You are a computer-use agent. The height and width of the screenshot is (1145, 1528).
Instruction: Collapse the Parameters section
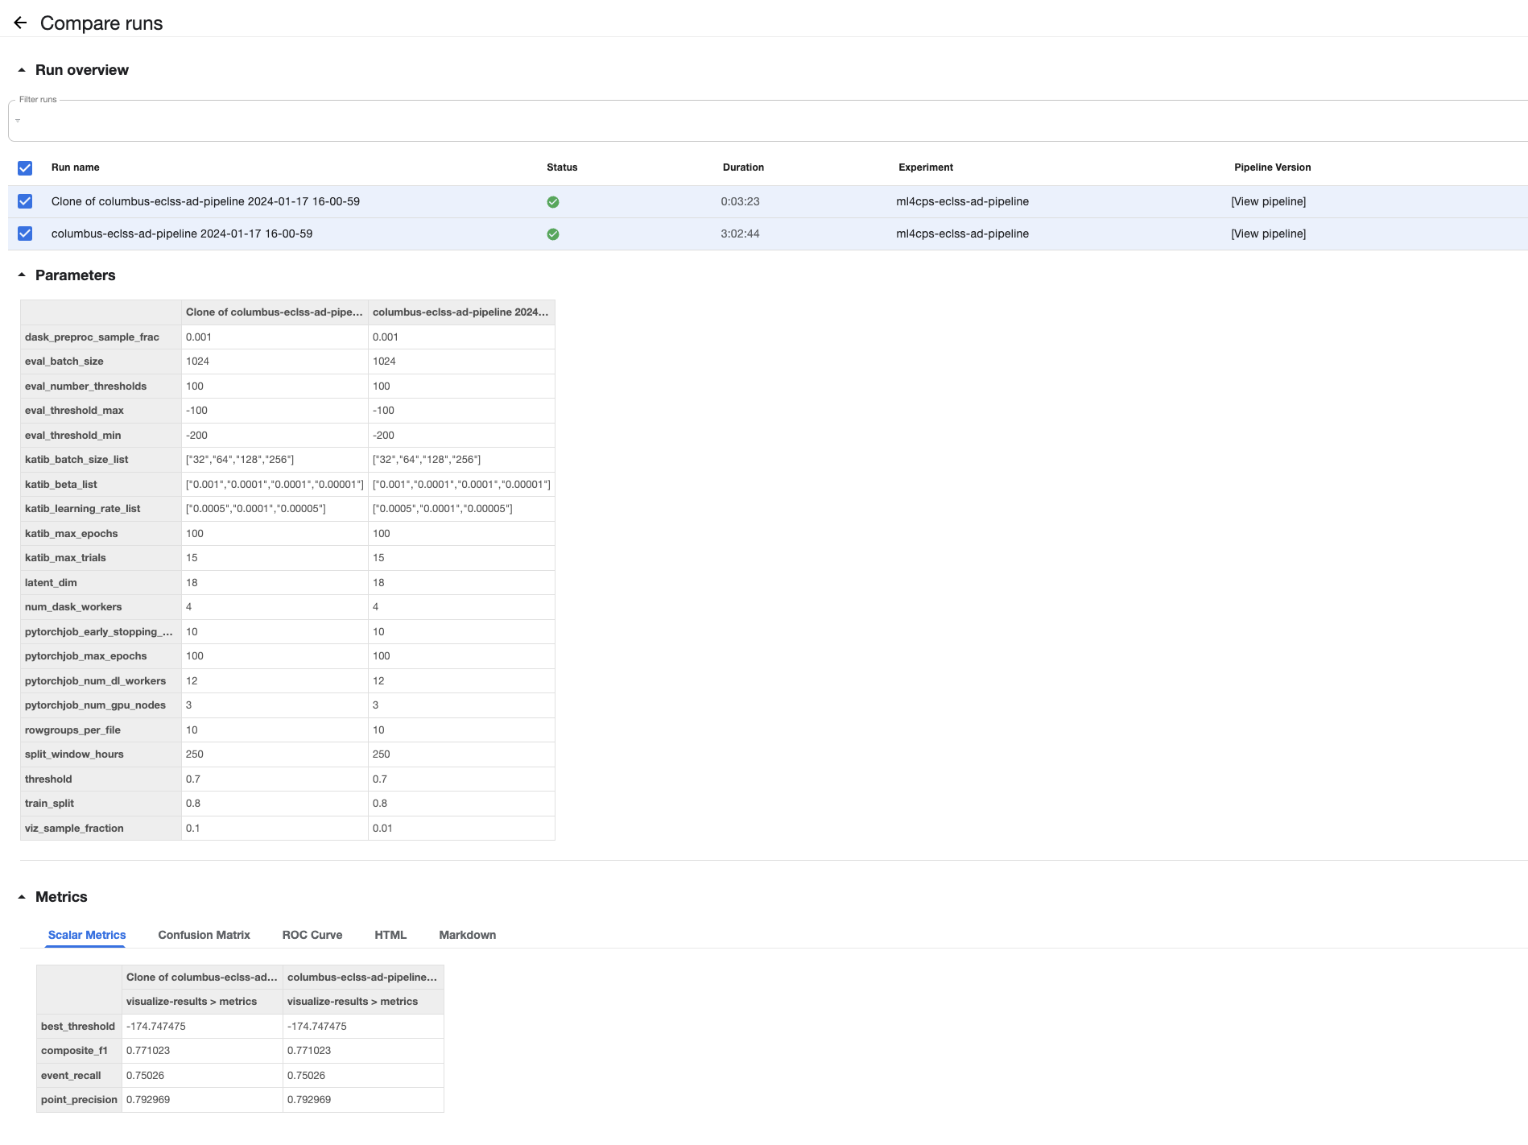coord(22,275)
